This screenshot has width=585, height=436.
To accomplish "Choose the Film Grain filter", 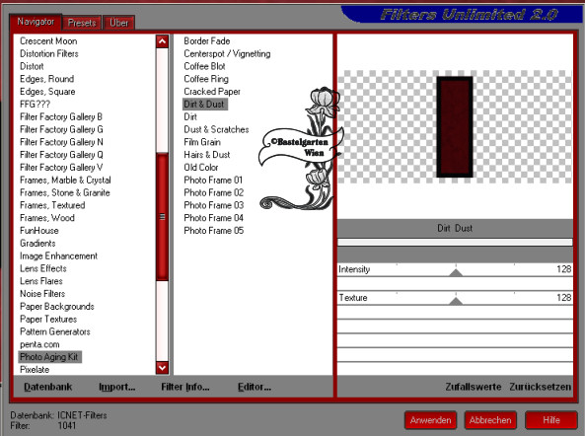I will tap(202, 142).
